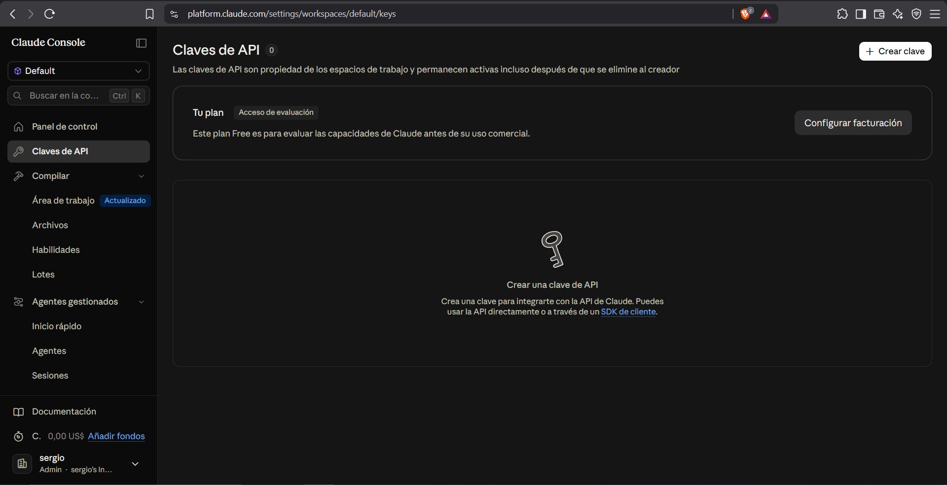Open the Brave VPN shield icon

coord(916,14)
